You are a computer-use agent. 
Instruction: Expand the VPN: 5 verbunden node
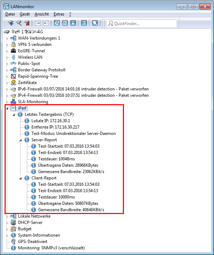click(7, 45)
